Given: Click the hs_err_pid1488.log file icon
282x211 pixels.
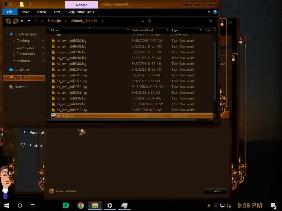Looking at the screenshot, I should coord(53,41).
